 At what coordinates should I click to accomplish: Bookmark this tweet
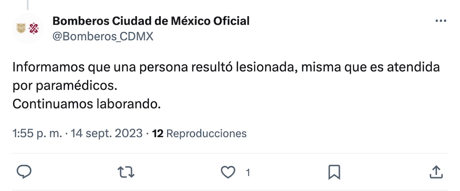[x=334, y=172]
